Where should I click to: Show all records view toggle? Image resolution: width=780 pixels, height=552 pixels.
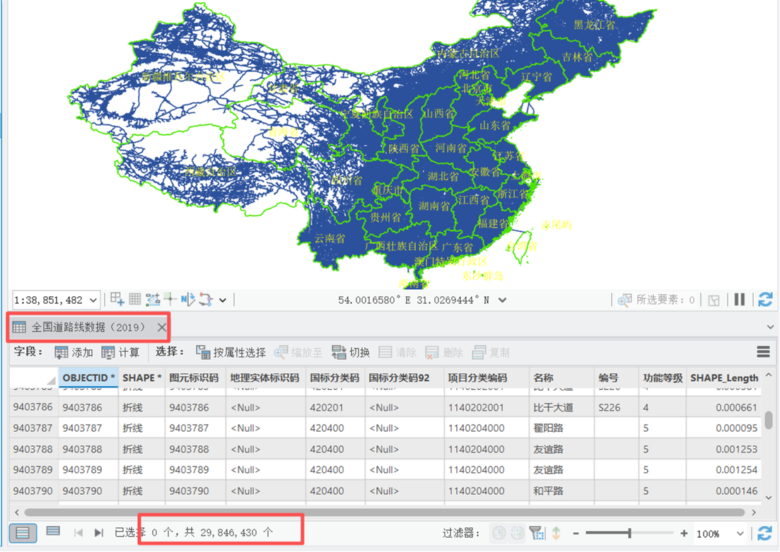[x=23, y=533]
